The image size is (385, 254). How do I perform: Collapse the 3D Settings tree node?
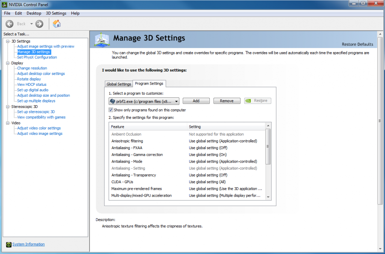8,41
